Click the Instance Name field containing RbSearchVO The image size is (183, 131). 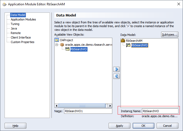(160, 111)
